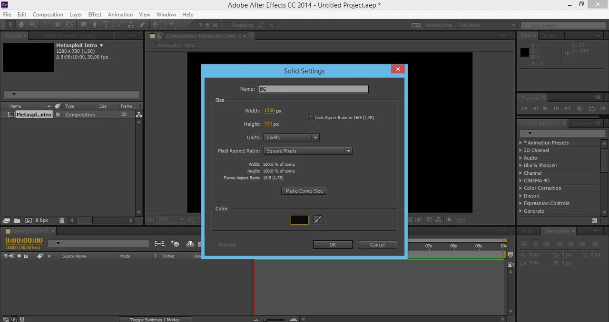Open the Composition Mini-Flowchart in timeline
The image size is (609, 322).
pyautogui.click(x=159, y=244)
